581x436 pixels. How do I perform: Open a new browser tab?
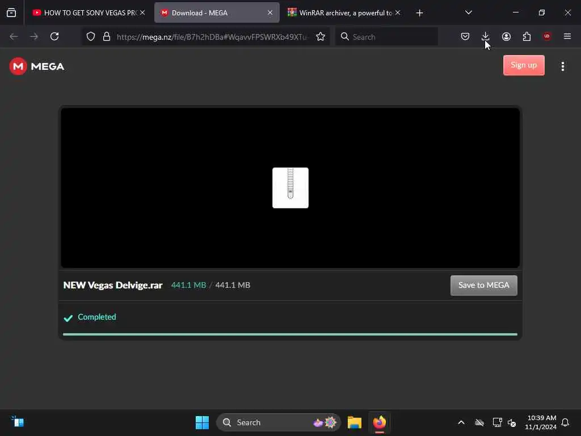pyautogui.click(x=419, y=13)
